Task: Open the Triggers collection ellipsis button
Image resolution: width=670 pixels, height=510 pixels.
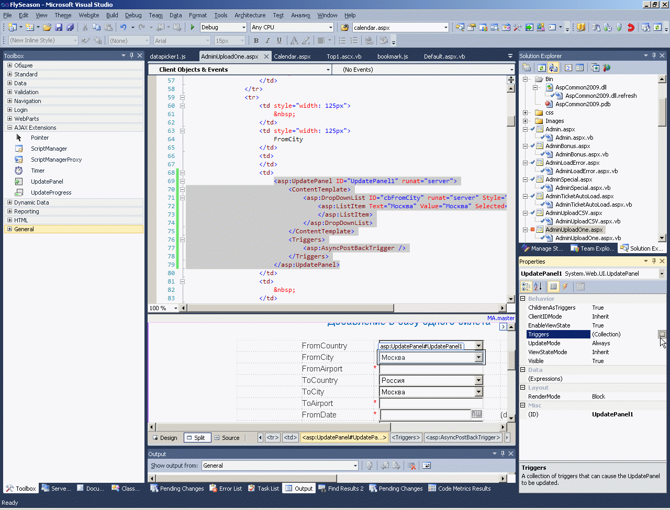Action: (x=662, y=334)
